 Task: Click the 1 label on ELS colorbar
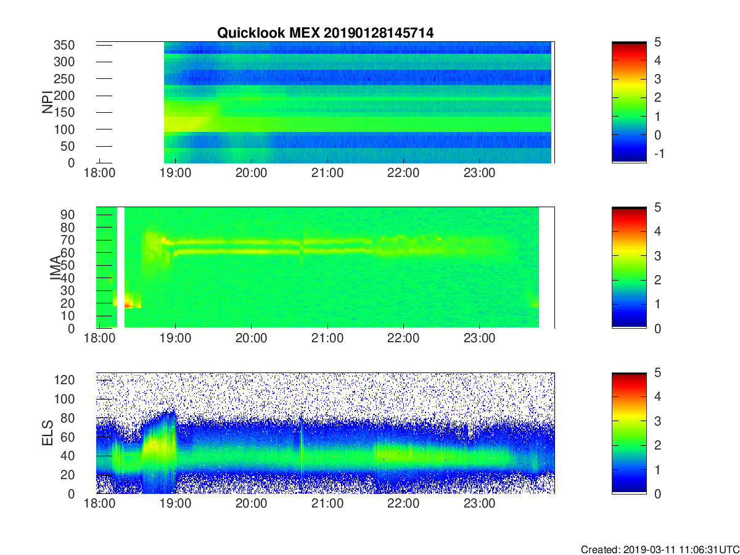point(657,469)
